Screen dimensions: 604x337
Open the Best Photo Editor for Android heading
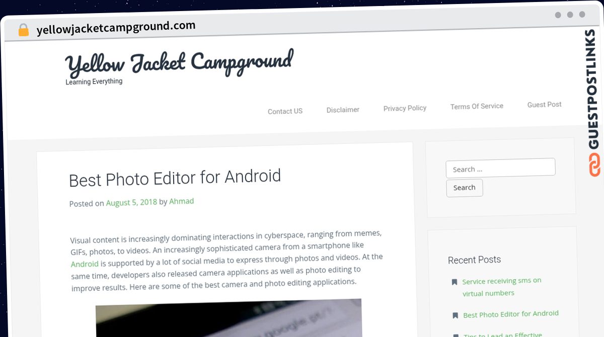pyautogui.click(x=175, y=178)
